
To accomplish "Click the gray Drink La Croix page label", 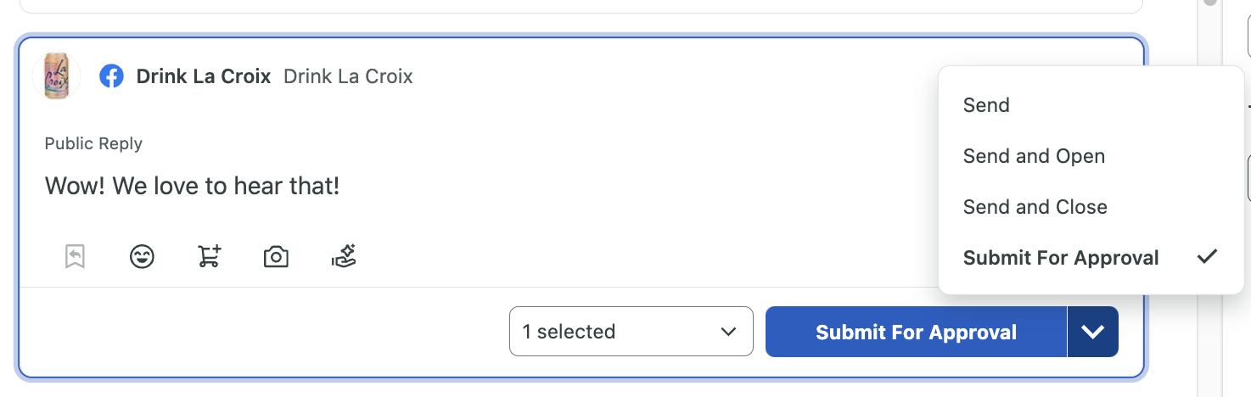I will 348,76.
